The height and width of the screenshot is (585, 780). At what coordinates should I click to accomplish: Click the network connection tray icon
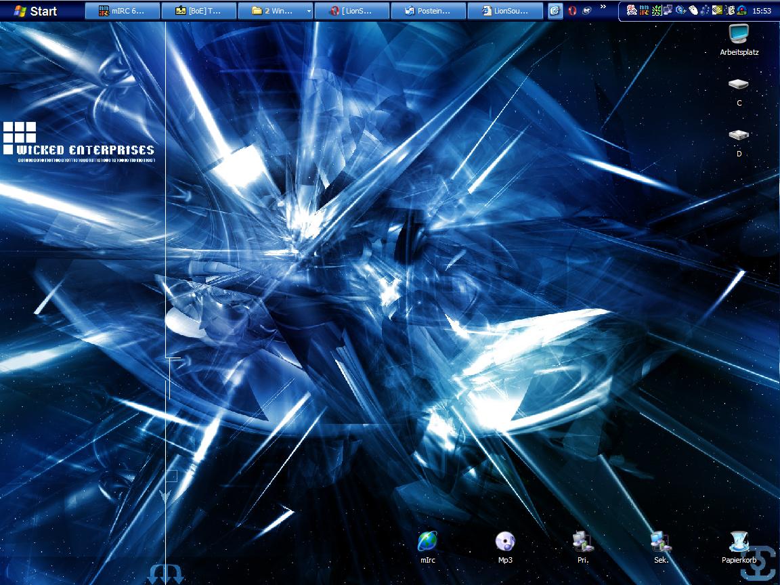[x=668, y=11]
